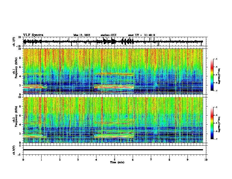Click the 5 tick on ch.3 axis

coord(20,146)
